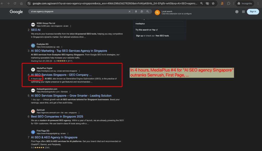
Task: Go to Google home via the logo
Action: pyautogui.click(x=16, y=12)
